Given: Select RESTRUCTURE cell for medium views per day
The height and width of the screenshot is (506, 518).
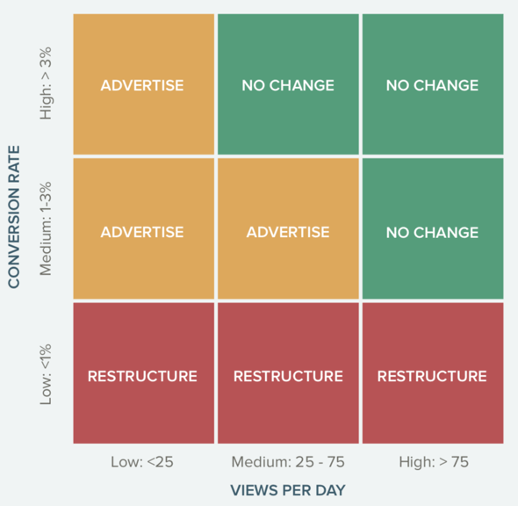Looking at the screenshot, I should (288, 373).
